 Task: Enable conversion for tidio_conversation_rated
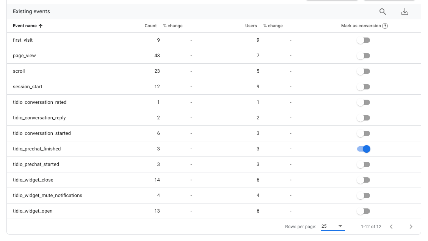(x=364, y=102)
